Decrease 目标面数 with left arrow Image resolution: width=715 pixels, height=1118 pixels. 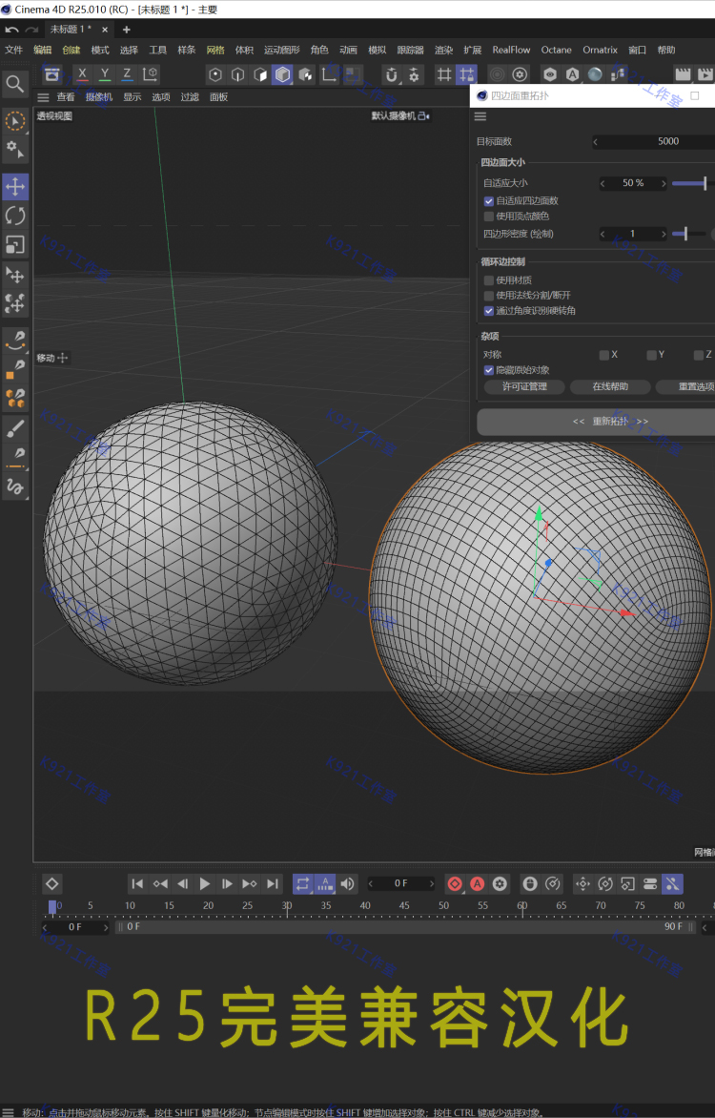coord(596,142)
